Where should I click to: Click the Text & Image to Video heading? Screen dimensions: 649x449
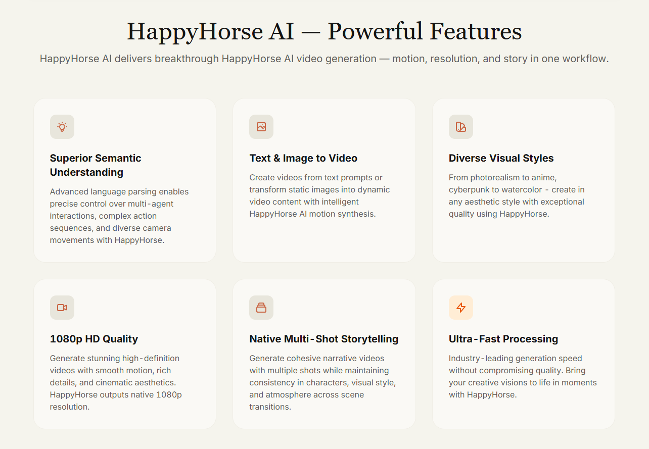[x=303, y=158]
